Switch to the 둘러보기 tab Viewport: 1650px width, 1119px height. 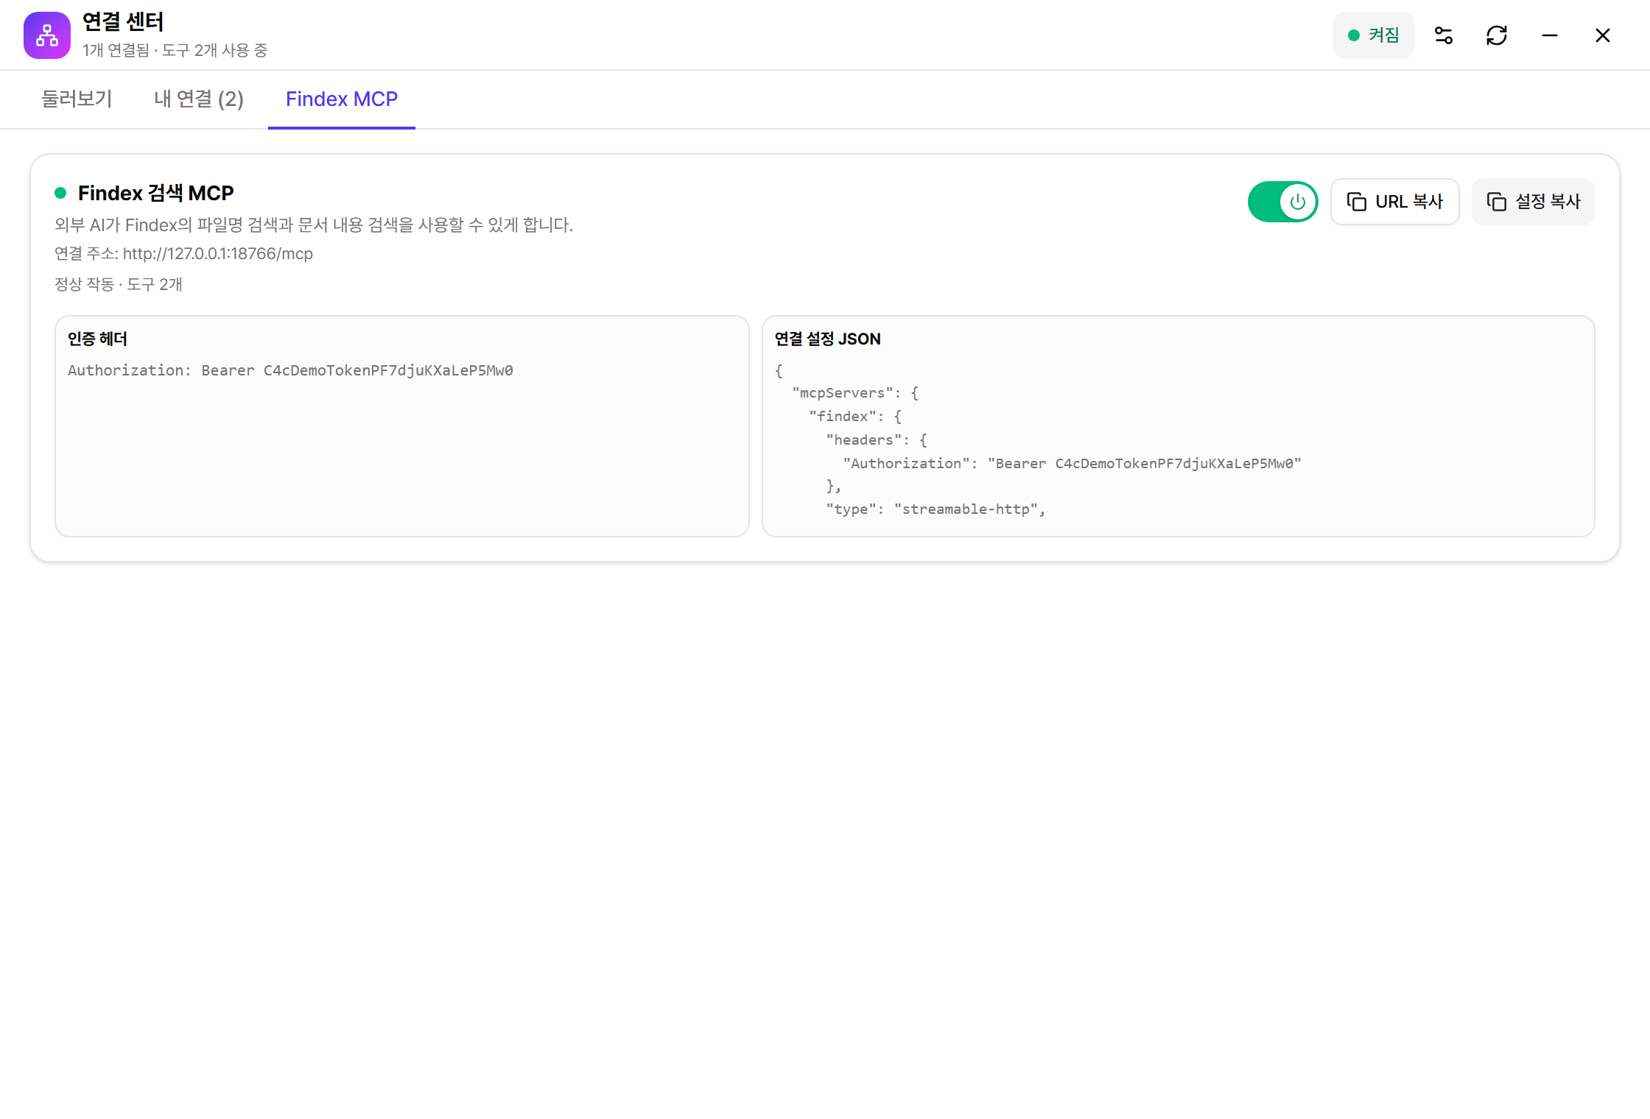(x=77, y=99)
